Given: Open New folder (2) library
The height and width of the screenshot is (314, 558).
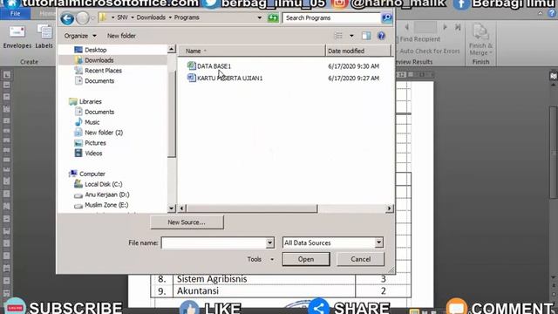Looking at the screenshot, I should (x=99, y=133).
